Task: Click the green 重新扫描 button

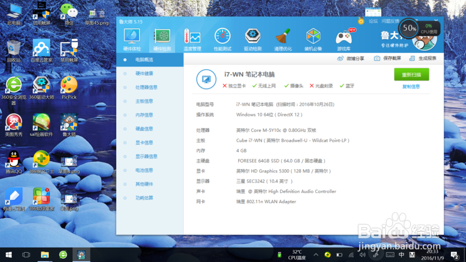Action: (x=411, y=74)
